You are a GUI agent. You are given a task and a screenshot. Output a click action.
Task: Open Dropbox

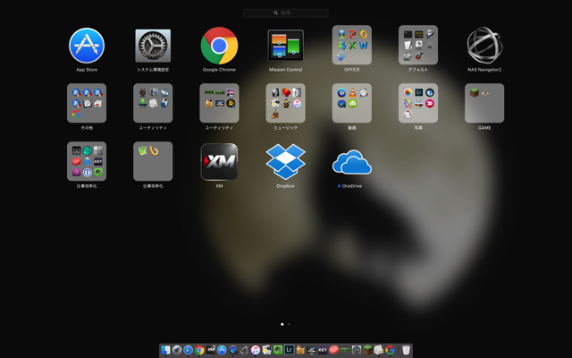[286, 161]
